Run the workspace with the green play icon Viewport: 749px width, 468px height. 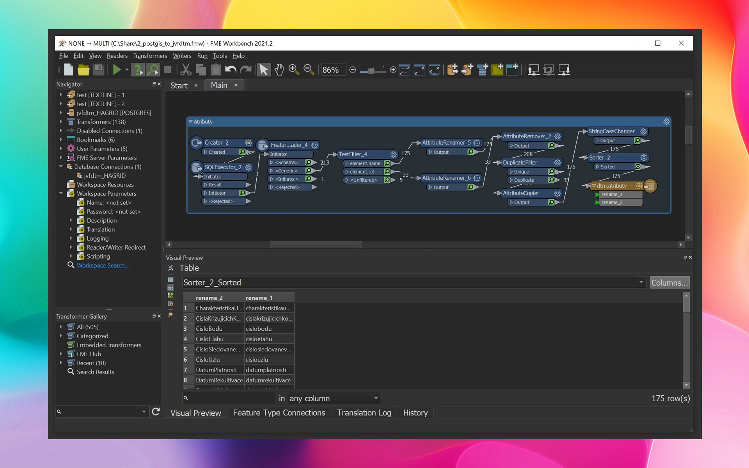point(117,70)
